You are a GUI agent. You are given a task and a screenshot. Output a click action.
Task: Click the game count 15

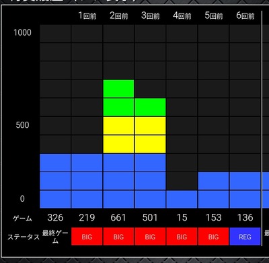coord(182,217)
